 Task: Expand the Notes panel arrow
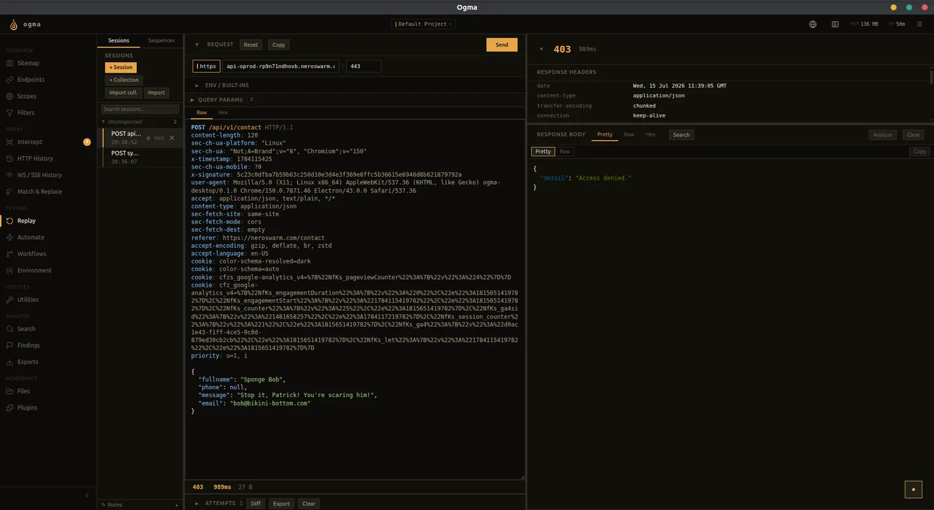tap(176, 505)
